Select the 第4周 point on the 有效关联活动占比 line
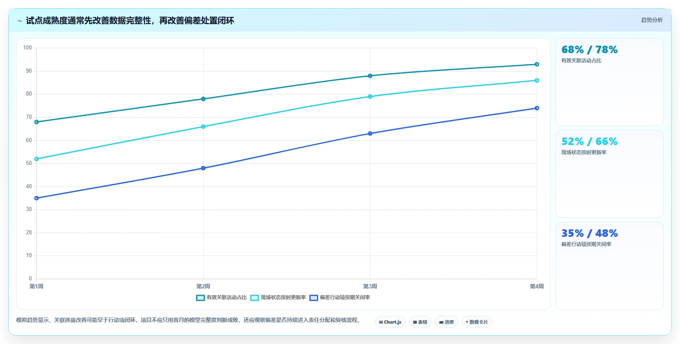This screenshot has height=344, width=680. click(537, 64)
